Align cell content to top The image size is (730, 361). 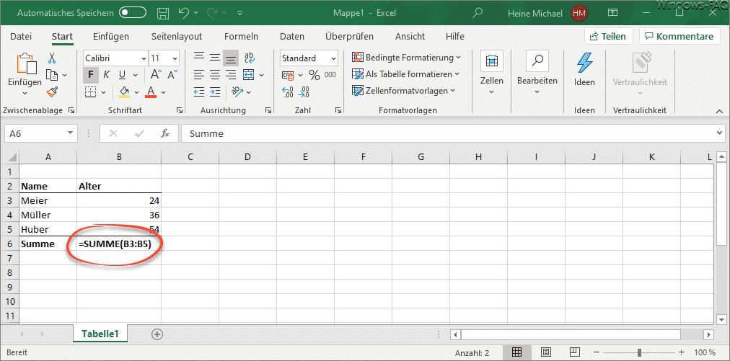click(x=199, y=58)
